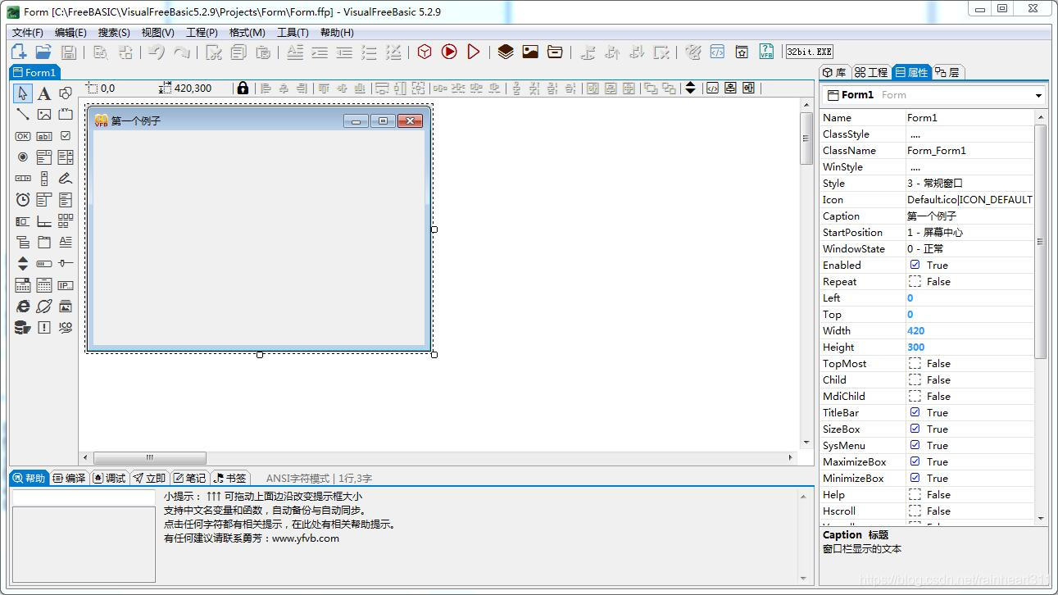Choose the database control tool

pyautogui.click(x=23, y=328)
